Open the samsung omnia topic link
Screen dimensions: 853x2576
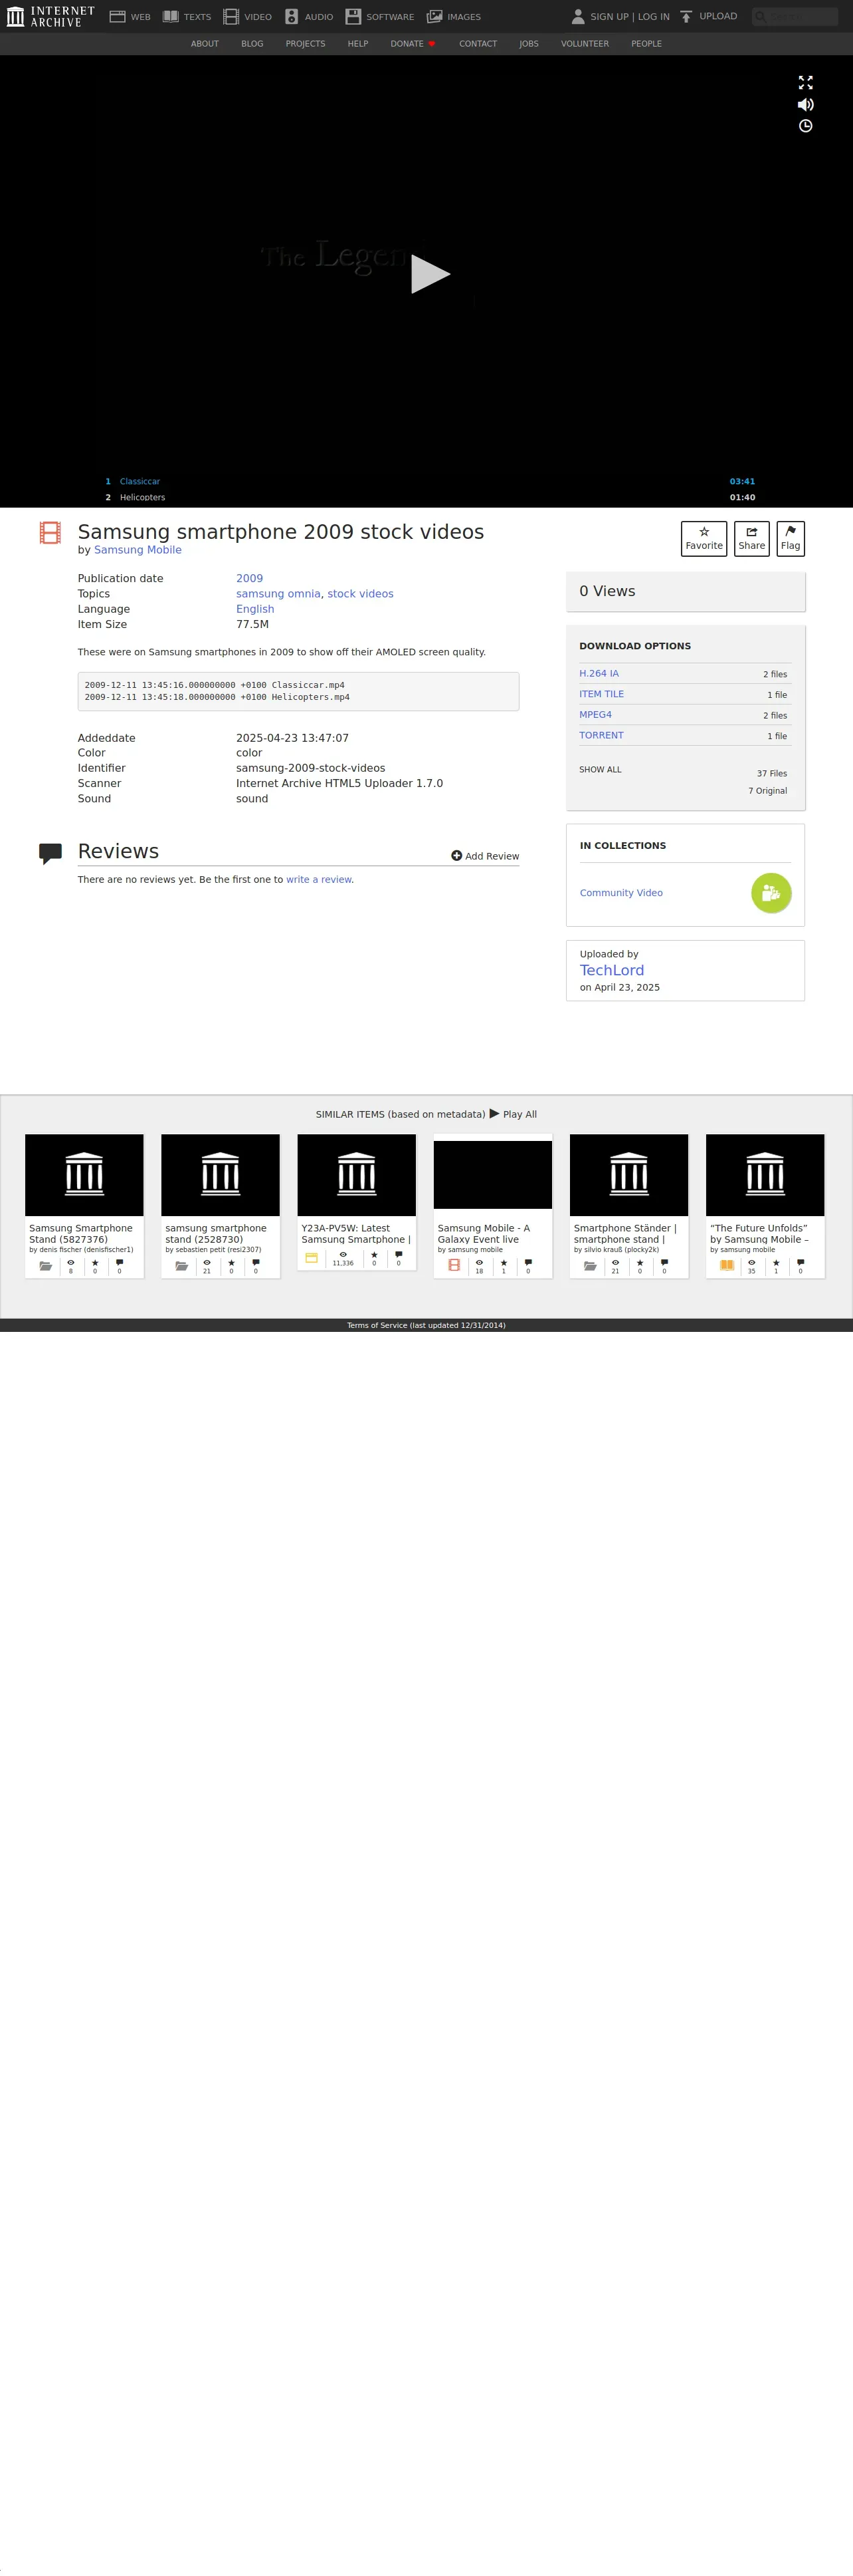pyautogui.click(x=278, y=594)
